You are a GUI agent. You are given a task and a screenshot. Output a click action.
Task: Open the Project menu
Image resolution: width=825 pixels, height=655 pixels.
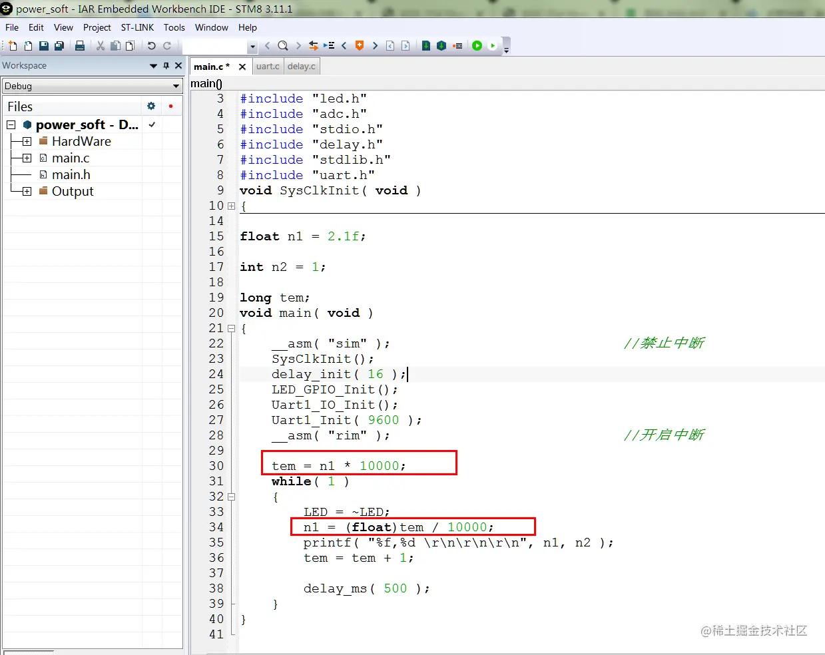(97, 27)
